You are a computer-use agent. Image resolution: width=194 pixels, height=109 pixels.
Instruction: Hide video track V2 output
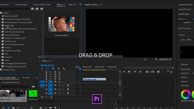tap(59, 79)
